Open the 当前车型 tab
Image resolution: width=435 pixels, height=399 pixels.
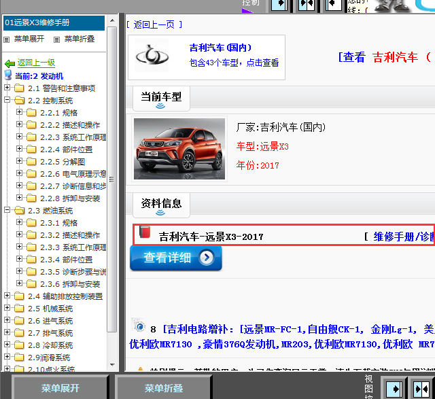161,99
